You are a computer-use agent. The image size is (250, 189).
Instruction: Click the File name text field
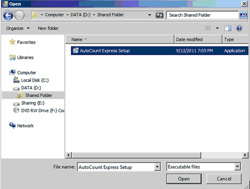[x=116, y=167]
